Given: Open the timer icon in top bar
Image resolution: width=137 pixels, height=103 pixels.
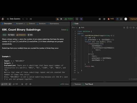Looking at the screenshot, I should (118, 19).
